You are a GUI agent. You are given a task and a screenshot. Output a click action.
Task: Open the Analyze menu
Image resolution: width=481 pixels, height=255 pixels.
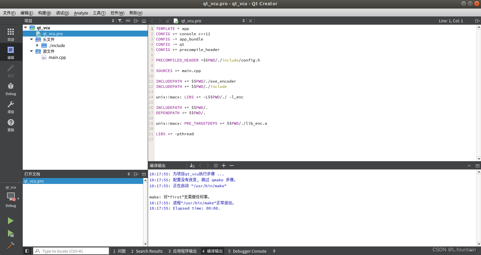[x=81, y=13]
